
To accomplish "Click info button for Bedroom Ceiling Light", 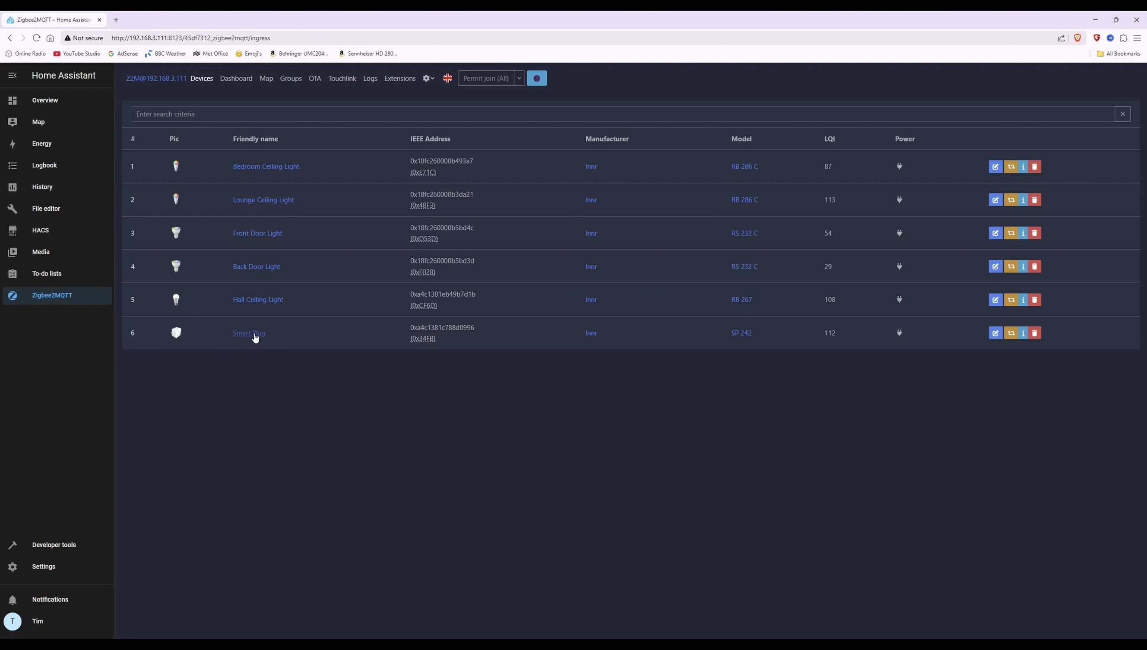I will pyautogui.click(x=1023, y=167).
